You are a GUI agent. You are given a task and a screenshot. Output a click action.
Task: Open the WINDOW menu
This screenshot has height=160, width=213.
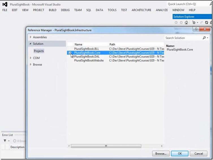pyautogui.click(x=178, y=10)
